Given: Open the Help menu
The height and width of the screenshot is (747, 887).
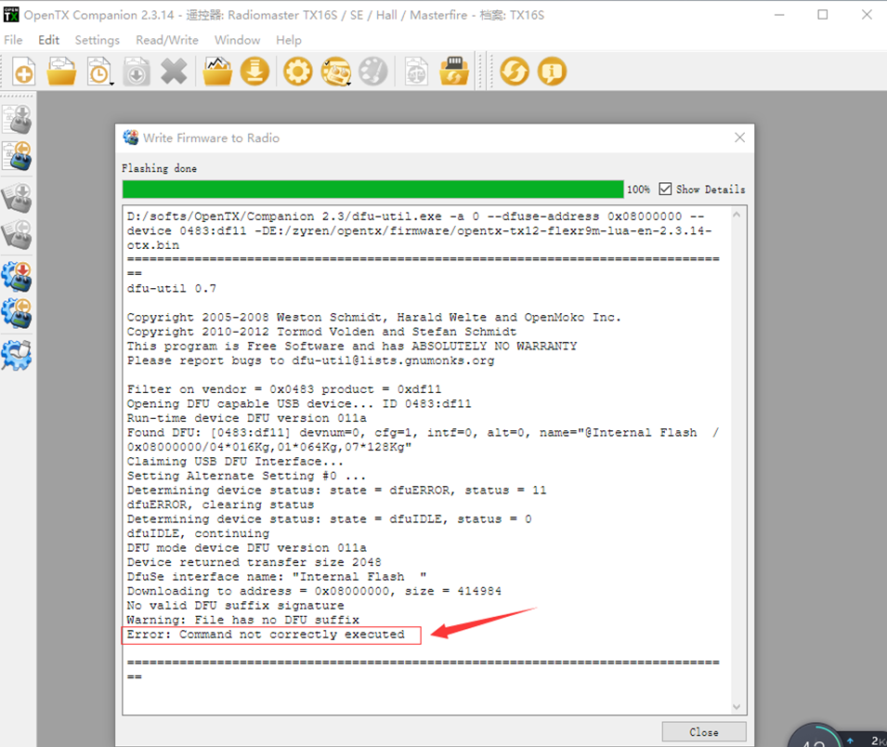Looking at the screenshot, I should pyautogui.click(x=289, y=40).
